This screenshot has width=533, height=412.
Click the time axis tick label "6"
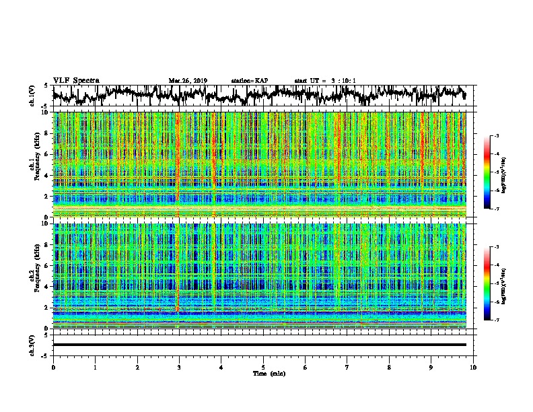[x=305, y=368]
